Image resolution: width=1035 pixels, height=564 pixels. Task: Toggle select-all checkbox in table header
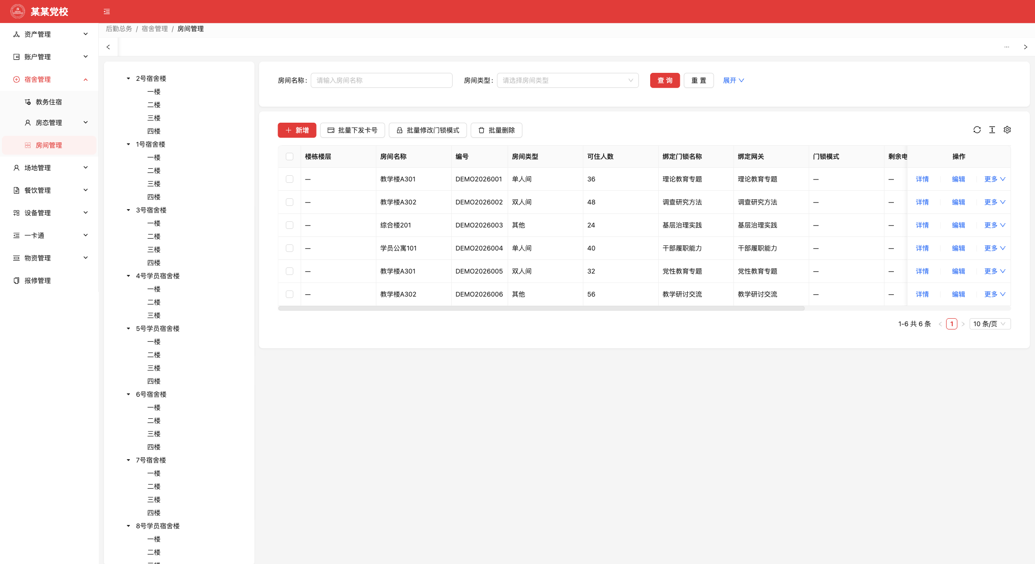point(289,157)
